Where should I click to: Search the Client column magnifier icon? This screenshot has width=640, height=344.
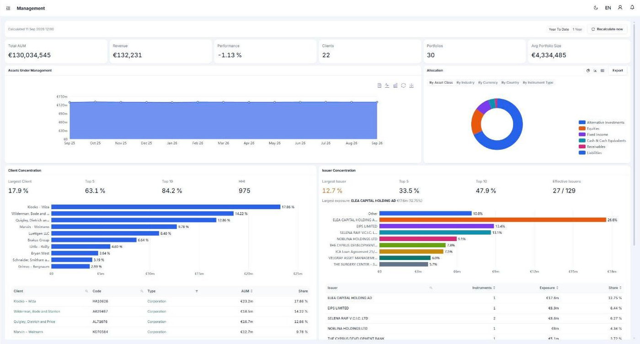pos(86,291)
